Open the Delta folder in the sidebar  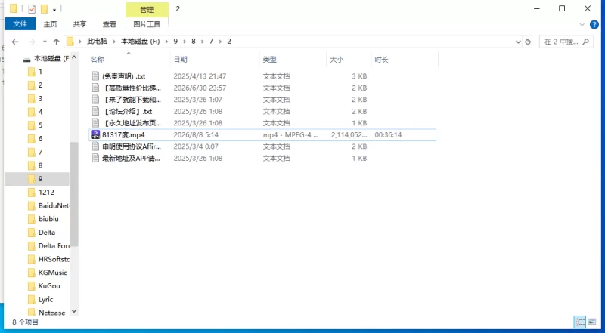(47, 233)
